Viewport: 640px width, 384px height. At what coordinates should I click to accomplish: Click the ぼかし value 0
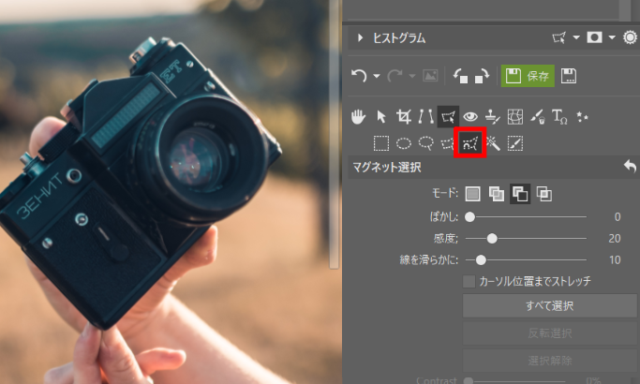pos(618,216)
